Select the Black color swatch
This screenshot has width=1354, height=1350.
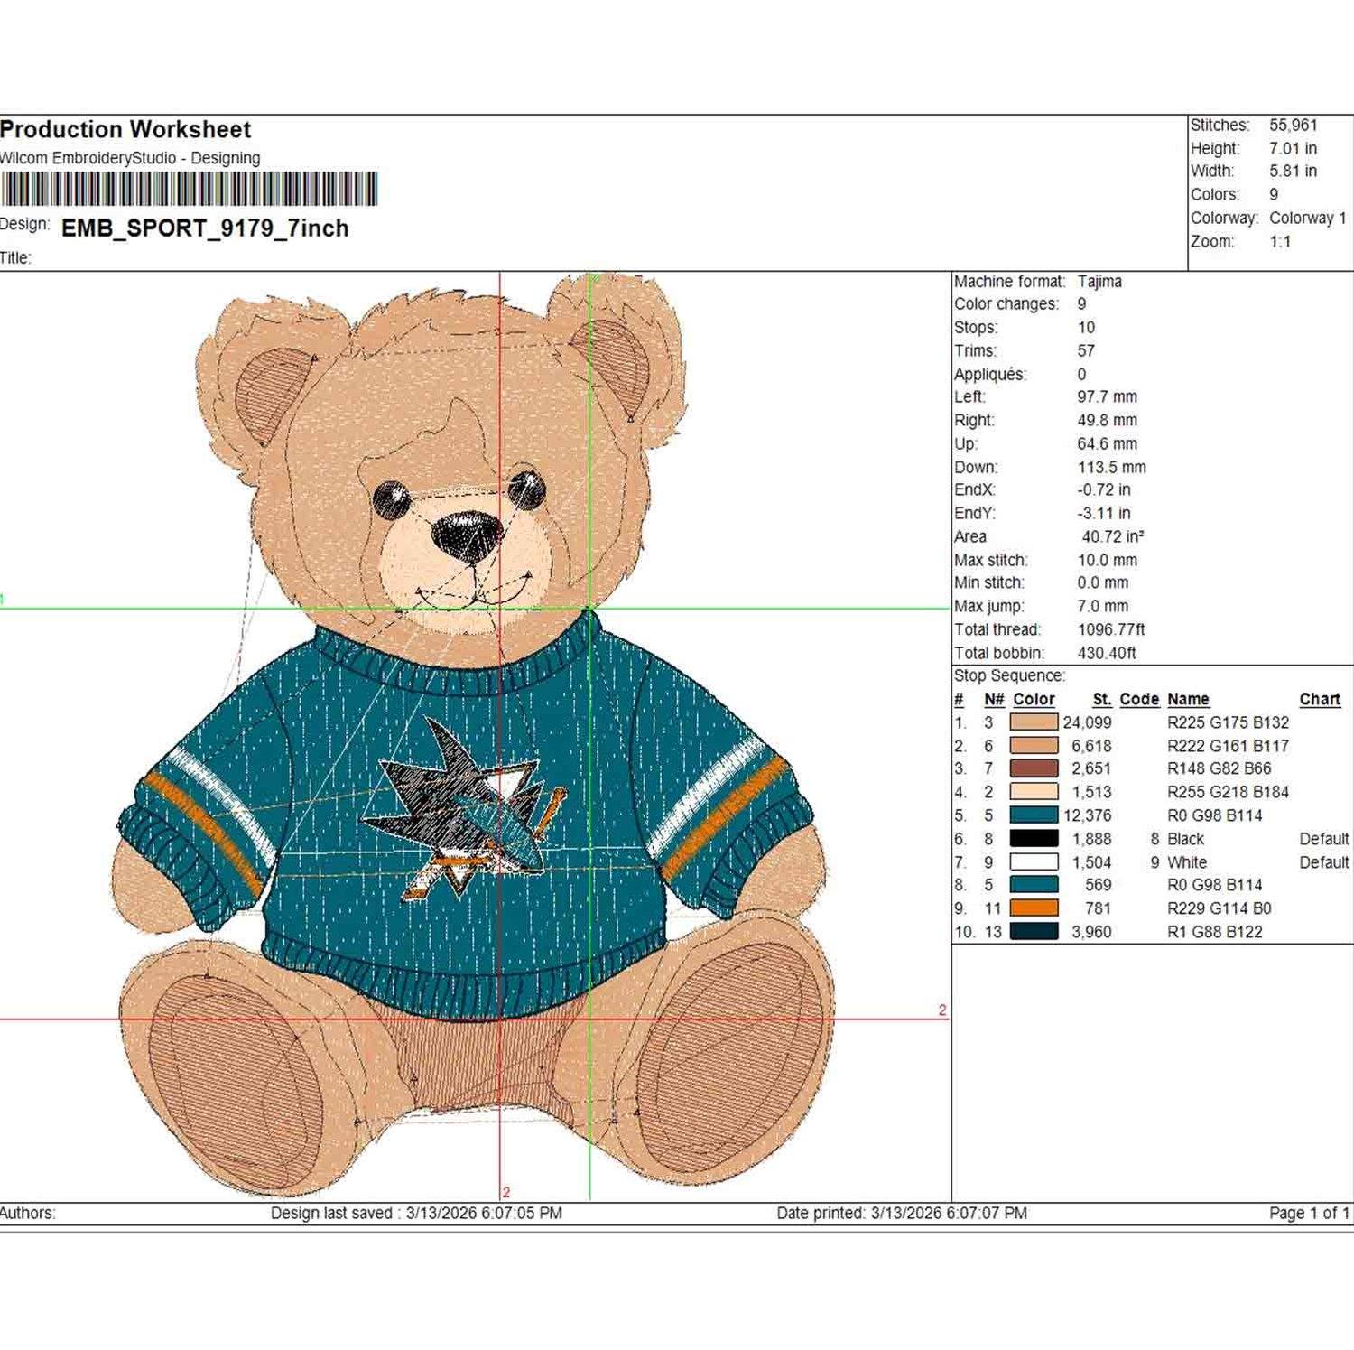(1034, 839)
